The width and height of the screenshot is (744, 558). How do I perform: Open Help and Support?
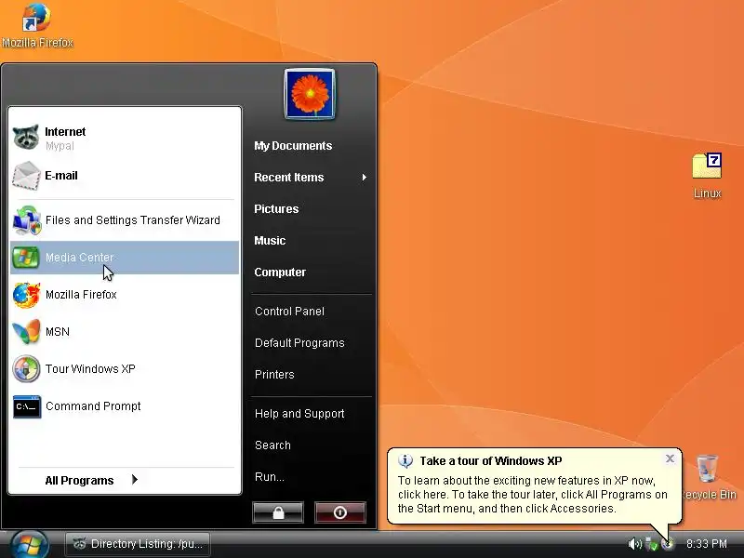click(299, 414)
